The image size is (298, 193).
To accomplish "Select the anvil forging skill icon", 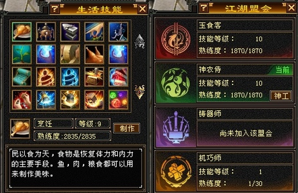I will (x=70, y=32).
